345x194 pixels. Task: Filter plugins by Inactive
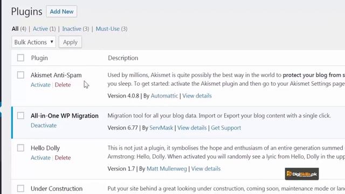tap(72, 29)
